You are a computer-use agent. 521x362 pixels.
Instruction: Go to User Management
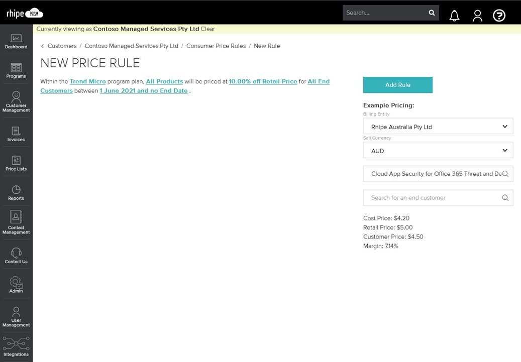tap(16, 317)
